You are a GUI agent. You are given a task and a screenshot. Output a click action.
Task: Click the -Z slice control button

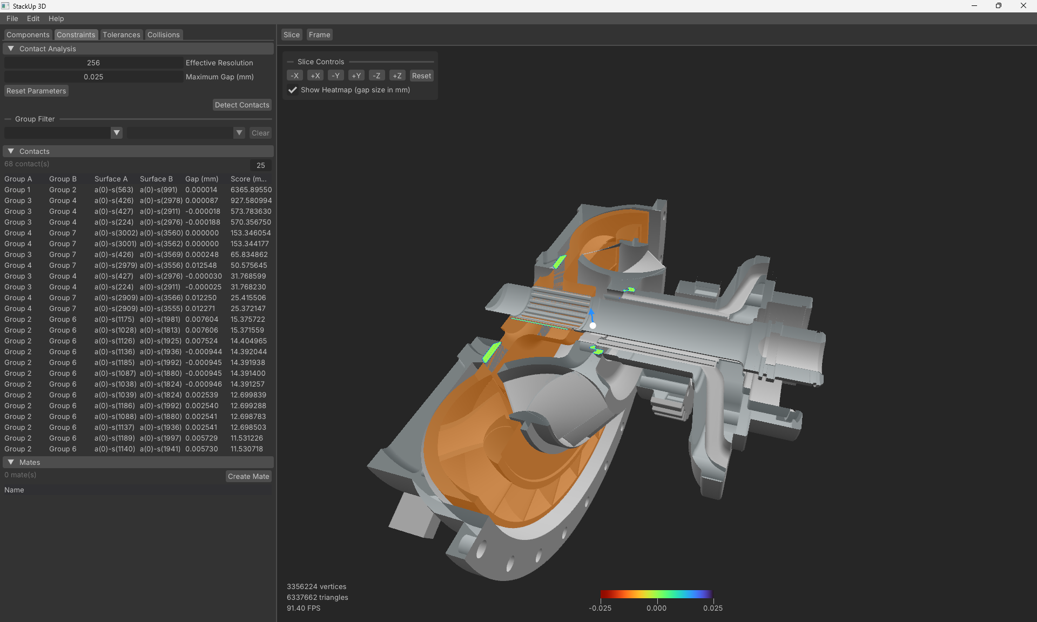point(376,75)
